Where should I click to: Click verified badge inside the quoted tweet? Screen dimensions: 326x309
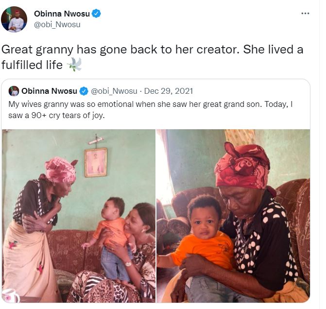(84, 91)
